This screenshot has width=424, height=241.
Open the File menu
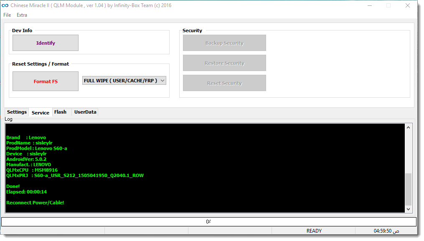click(x=7, y=15)
